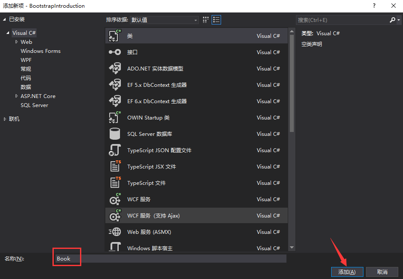Select the SQL Server 数据库 icon
403x279 pixels.
115,134
